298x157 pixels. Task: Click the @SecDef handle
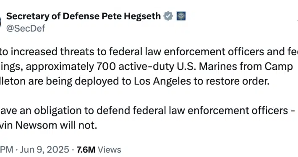point(26,28)
